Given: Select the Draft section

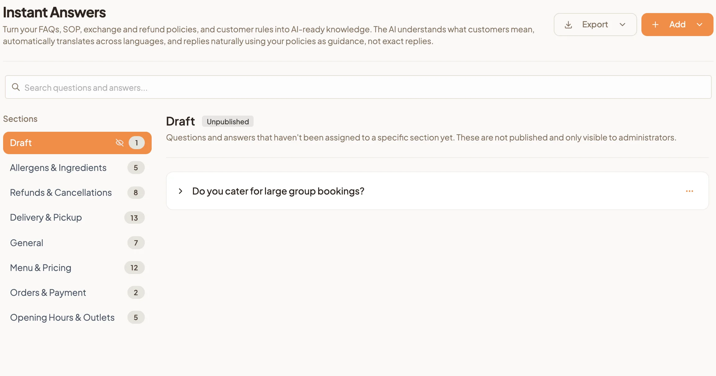Looking at the screenshot, I should point(77,143).
